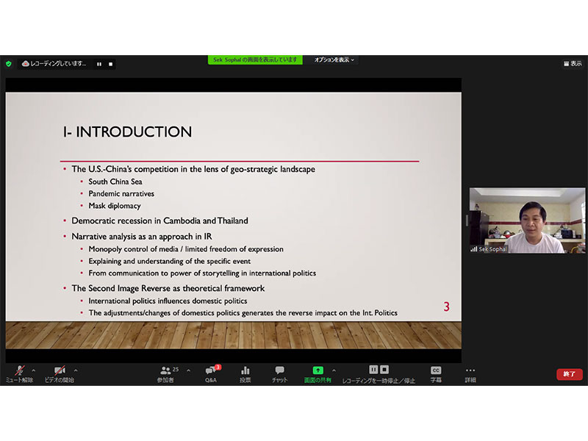Viewport: 588px width, 441px height.
Task: Expand video options arrow beside the camera
Action: click(75, 370)
